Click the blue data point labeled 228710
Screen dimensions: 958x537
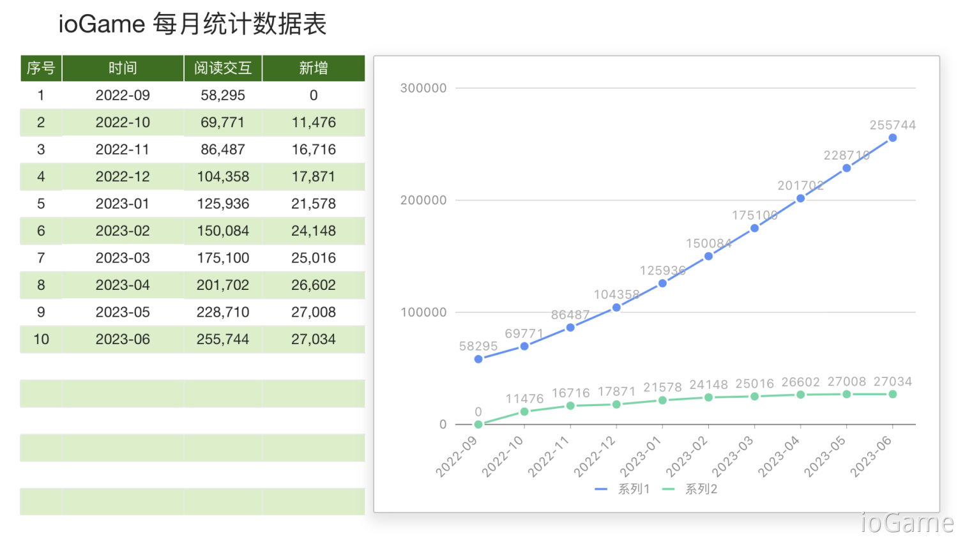click(846, 169)
